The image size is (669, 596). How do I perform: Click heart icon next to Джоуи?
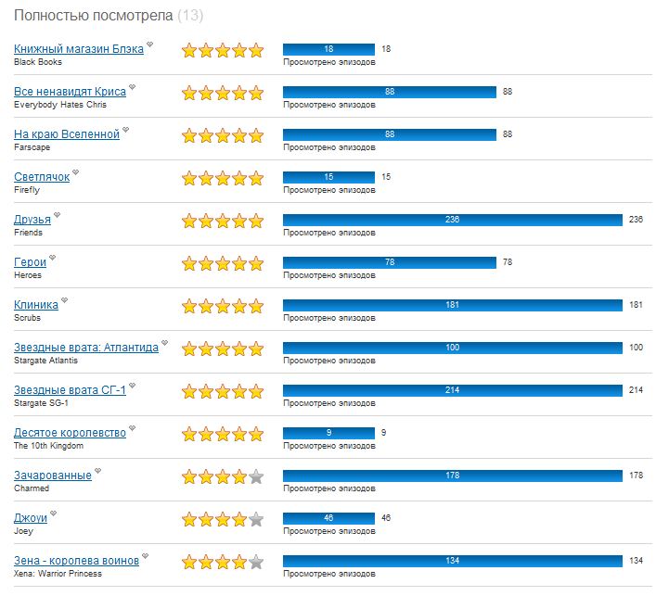click(x=53, y=514)
